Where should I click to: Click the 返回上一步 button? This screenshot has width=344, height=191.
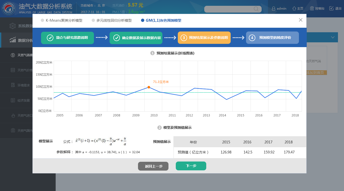click(153, 166)
